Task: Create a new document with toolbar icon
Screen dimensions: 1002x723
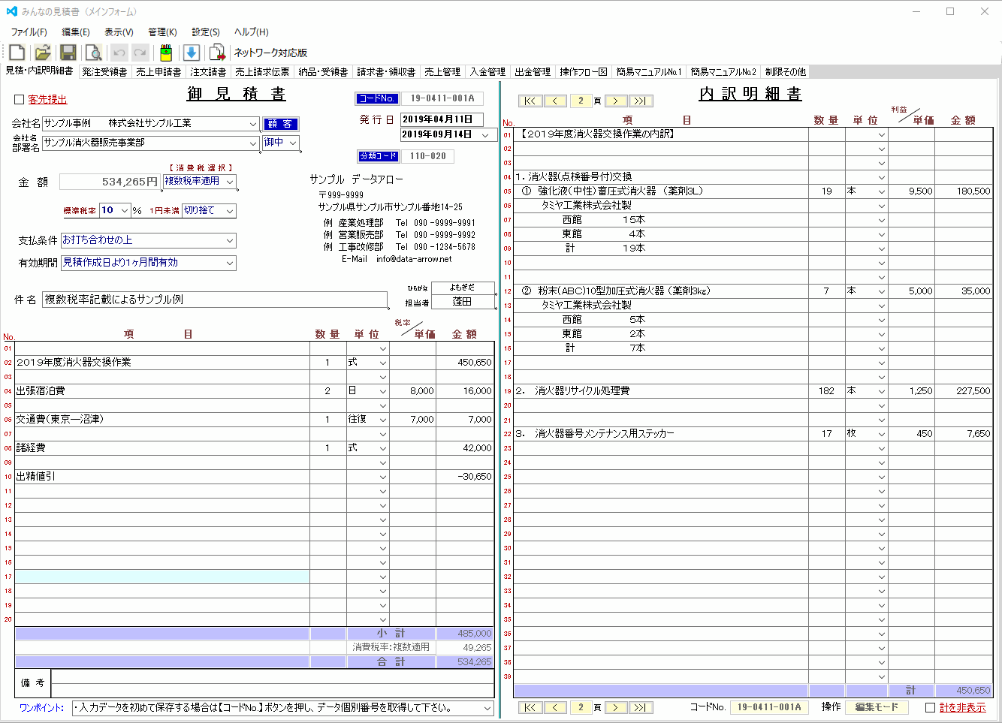Action: click(17, 53)
